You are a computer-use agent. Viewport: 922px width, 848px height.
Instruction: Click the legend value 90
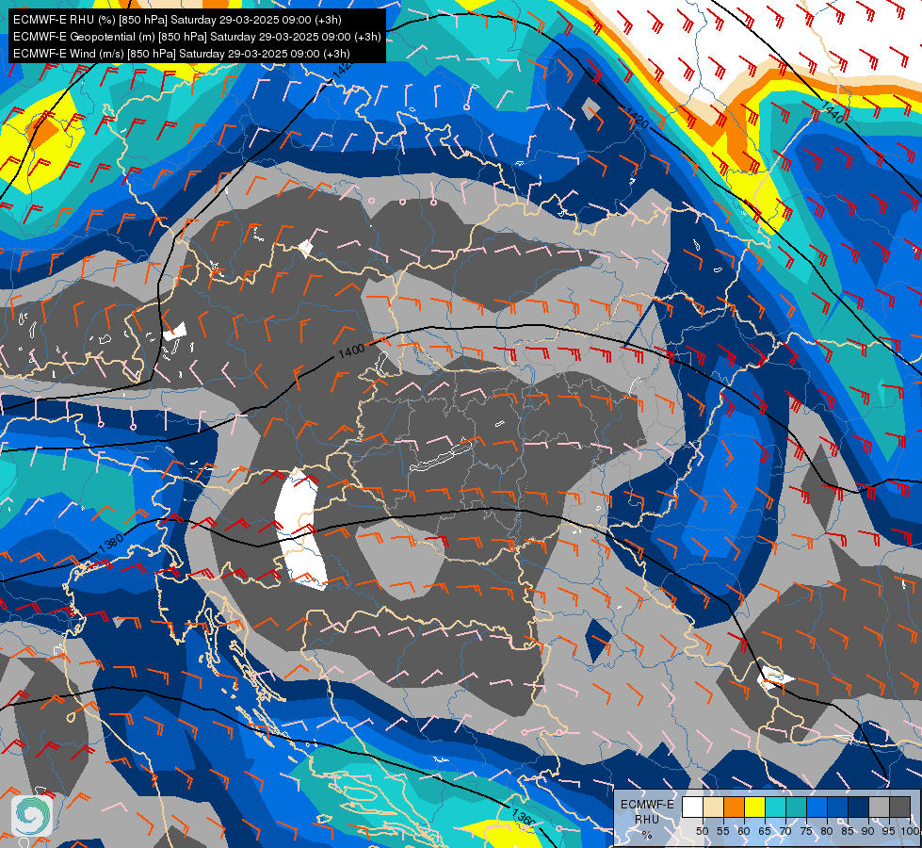click(x=868, y=831)
